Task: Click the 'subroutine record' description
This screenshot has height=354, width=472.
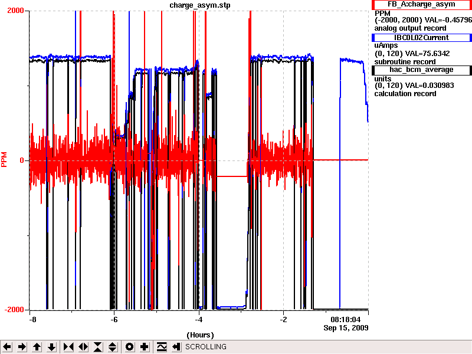Action: (x=405, y=62)
